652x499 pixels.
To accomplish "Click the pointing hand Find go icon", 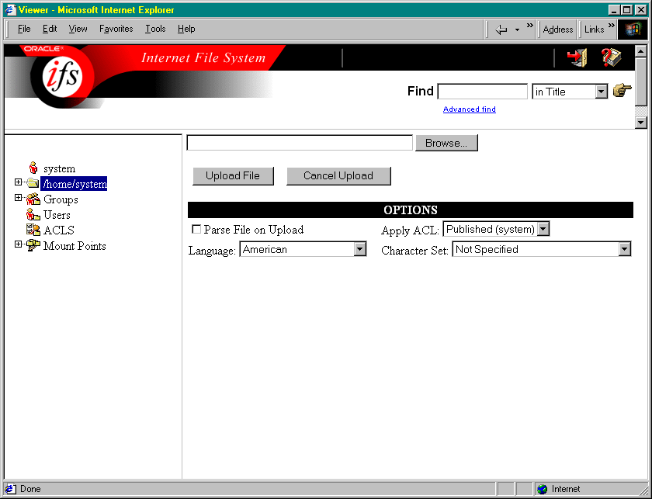I will pos(622,90).
